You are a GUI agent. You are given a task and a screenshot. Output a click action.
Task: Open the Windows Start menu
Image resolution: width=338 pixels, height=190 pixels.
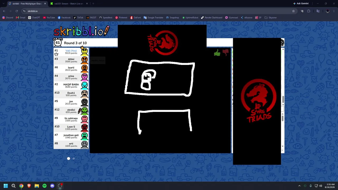(6, 186)
